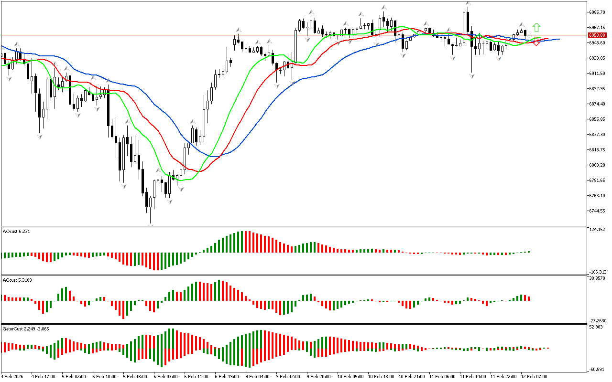The width and height of the screenshot is (612, 382).
Task: Click 6985.70 on the price scale
Action: [597, 12]
